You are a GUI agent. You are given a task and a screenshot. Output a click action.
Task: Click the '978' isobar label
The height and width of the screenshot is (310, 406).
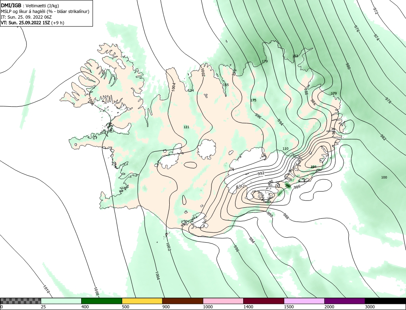coord(388,101)
